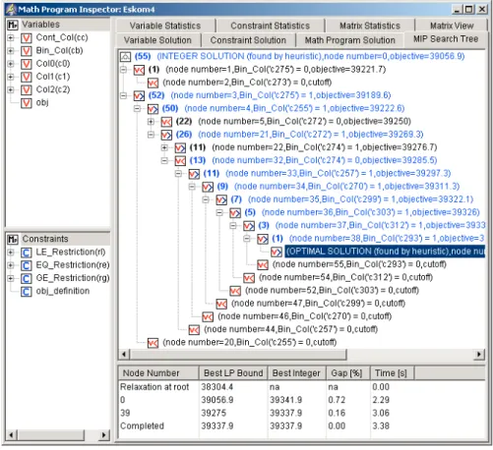493x450 pixels.
Task: Click the node icon for node number=5
Action: [166, 122]
